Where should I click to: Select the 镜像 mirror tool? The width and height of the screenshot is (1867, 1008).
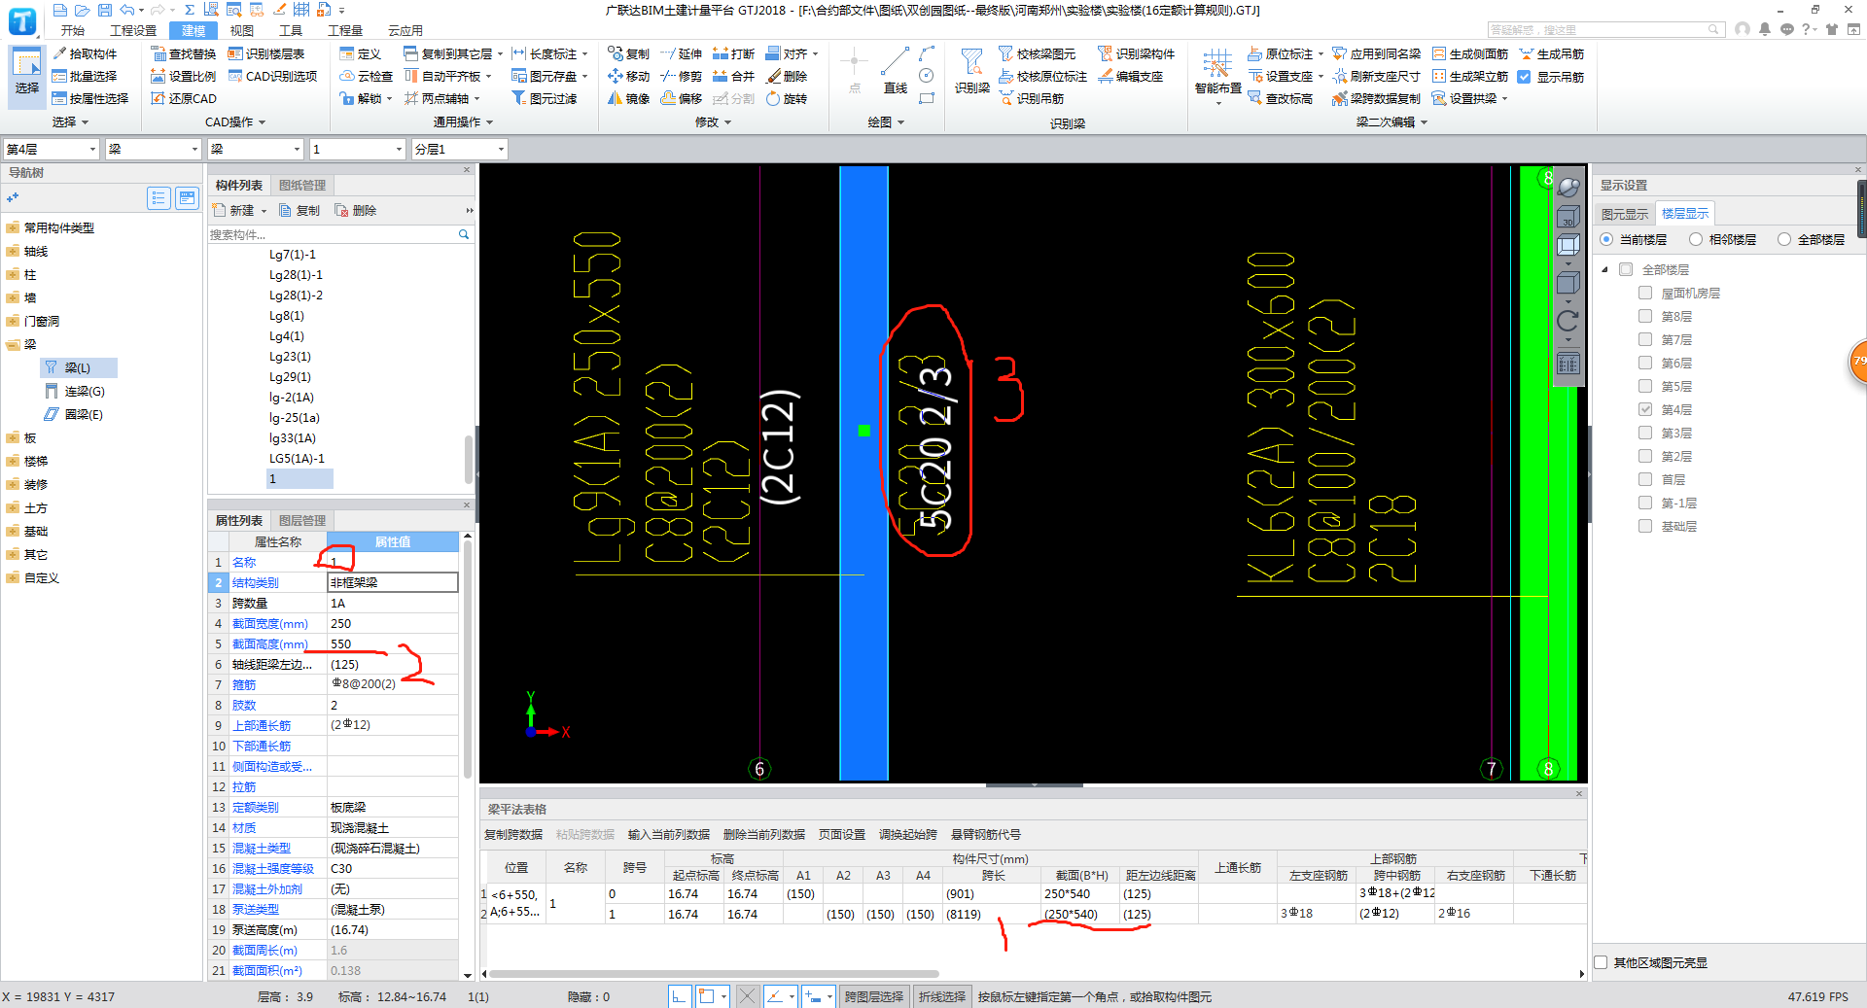[x=629, y=98]
